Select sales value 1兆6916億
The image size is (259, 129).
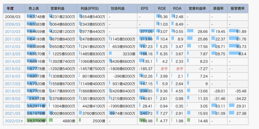[36, 61]
